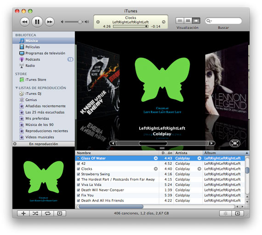Image resolution: width=262 pixels, height=235 pixels.
Task: Click the Cover Flow full screen button
Action: [235, 143]
